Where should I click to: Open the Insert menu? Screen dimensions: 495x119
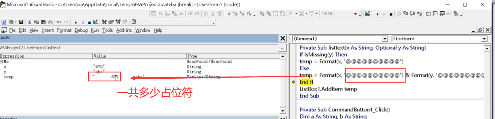tap(48, 30)
